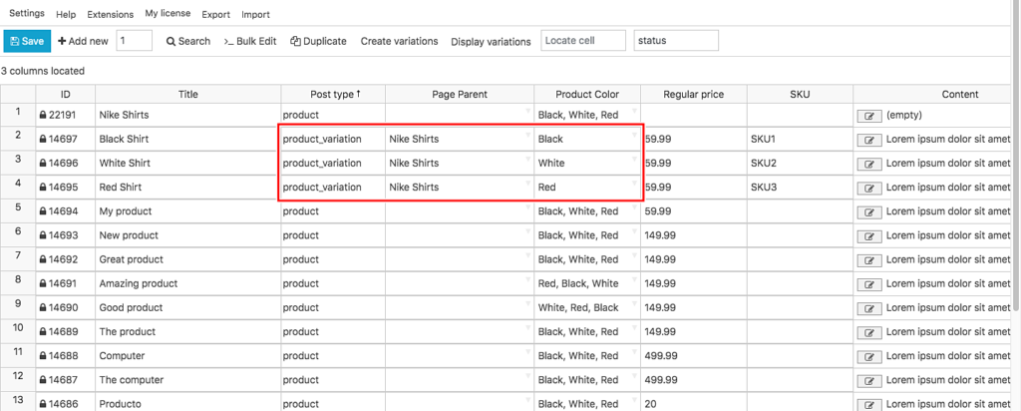Expand Product Color dropdown for White Shirt
The width and height of the screenshot is (1021, 411).
pos(634,160)
